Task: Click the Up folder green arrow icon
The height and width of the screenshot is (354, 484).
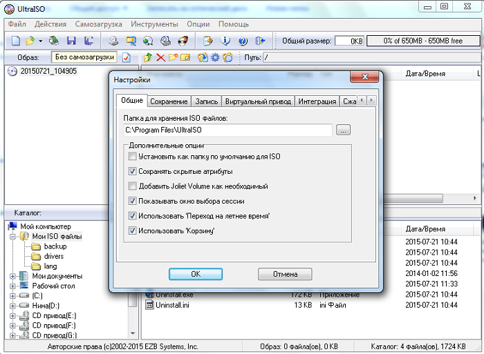Action: (148, 57)
